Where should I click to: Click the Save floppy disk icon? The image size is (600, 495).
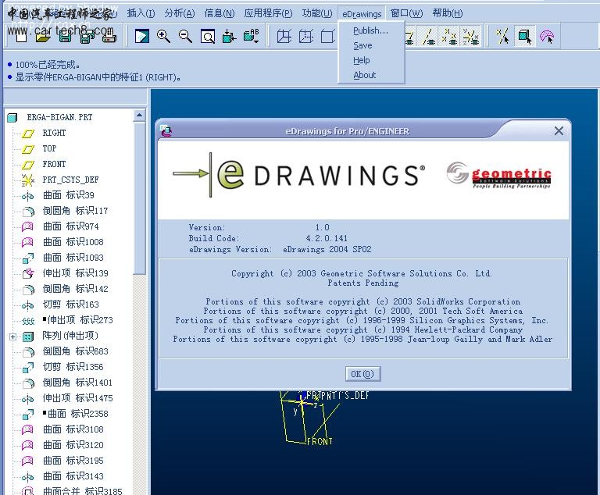click(65, 37)
